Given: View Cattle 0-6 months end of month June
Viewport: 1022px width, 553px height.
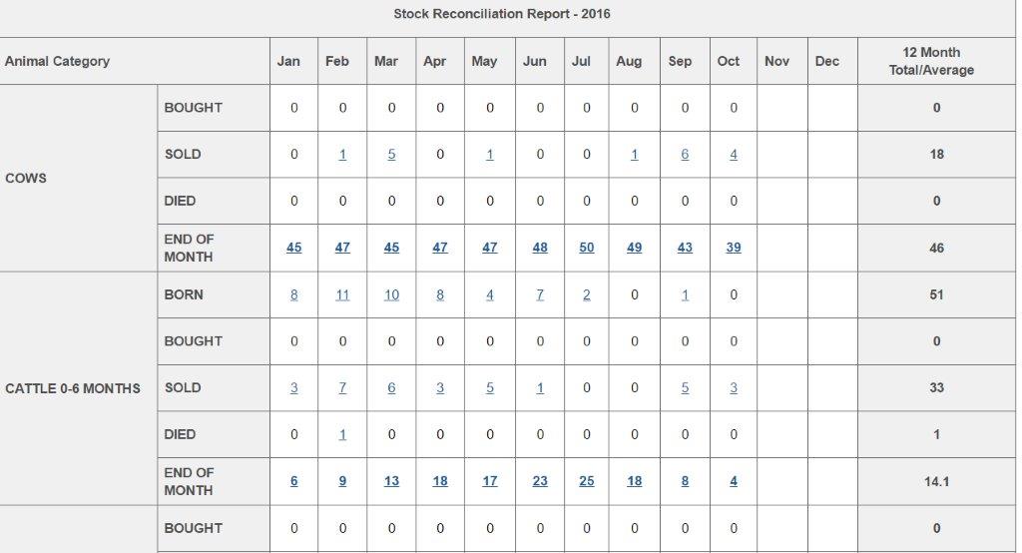Looking at the screenshot, I should (540, 481).
